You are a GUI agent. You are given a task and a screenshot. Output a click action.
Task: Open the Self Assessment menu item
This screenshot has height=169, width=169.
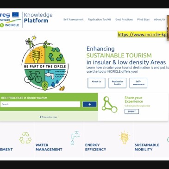coord(73,19)
